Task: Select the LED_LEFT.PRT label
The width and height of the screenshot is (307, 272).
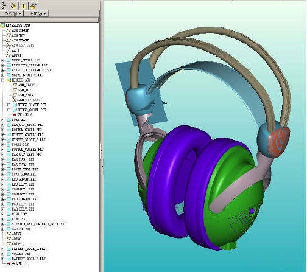Action: coord(23,184)
